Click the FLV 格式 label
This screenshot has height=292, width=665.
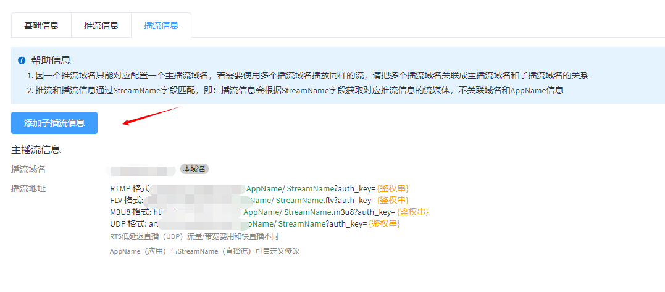[126, 200]
